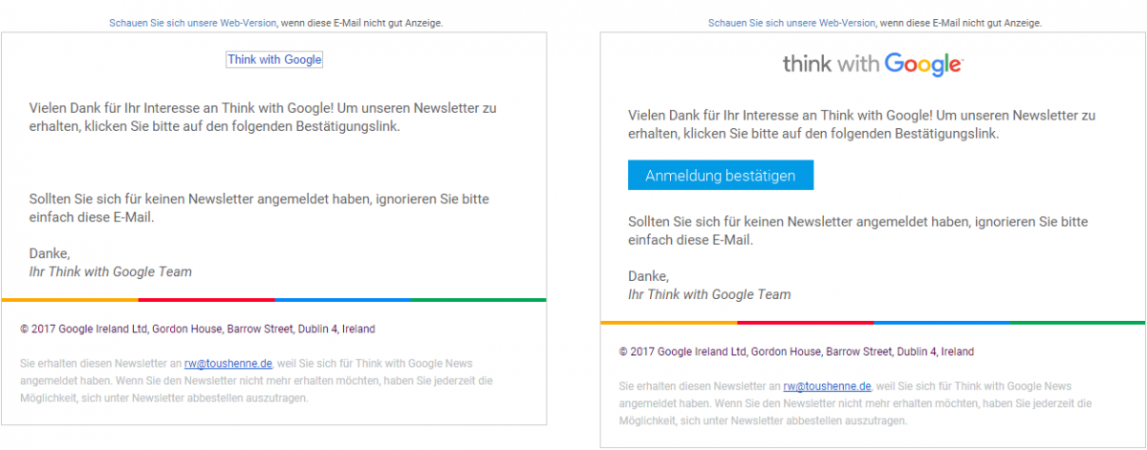Click blue divider segment below the confirm-button email
The width and height of the screenshot is (1147, 450).
pyautogui.click(x=941, y=323)
